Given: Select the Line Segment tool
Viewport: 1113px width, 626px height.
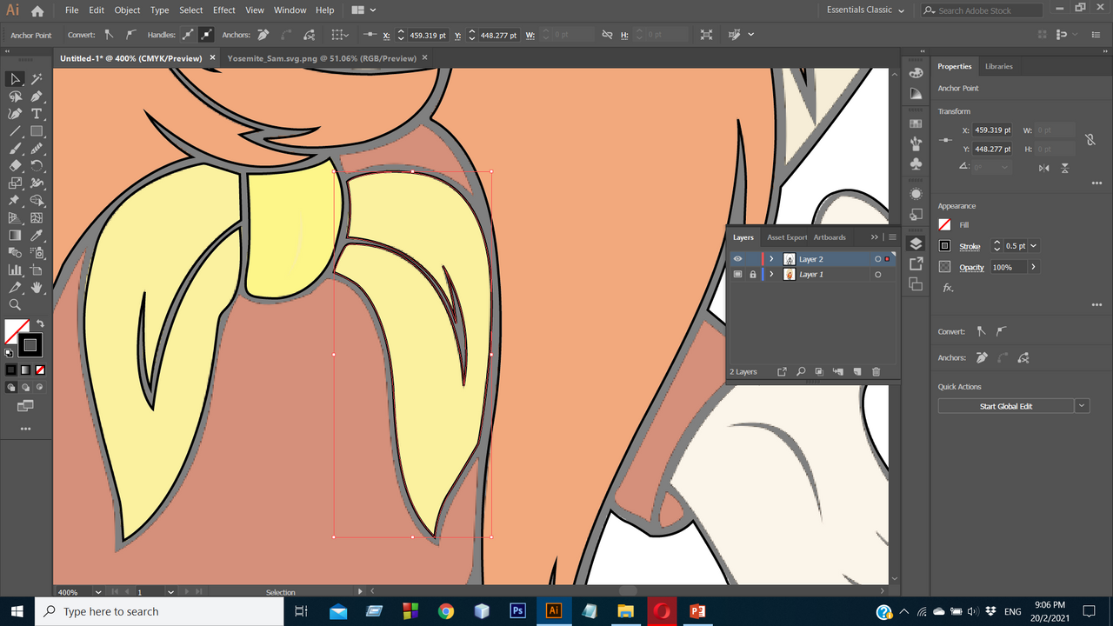Looking at the screenshot, I should pyautogui.click(x=15, y=131).
